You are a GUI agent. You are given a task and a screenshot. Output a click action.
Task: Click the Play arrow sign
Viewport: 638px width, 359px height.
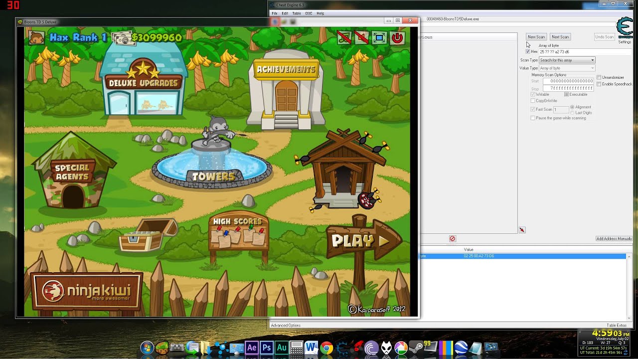(x=364, y=240)
